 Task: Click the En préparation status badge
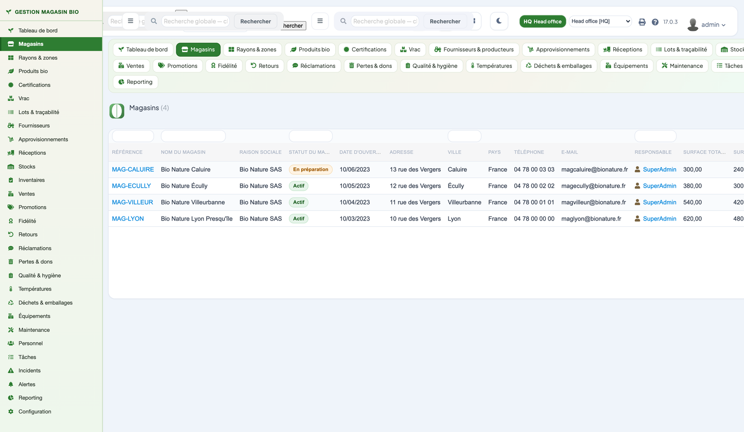coord(310,169)
